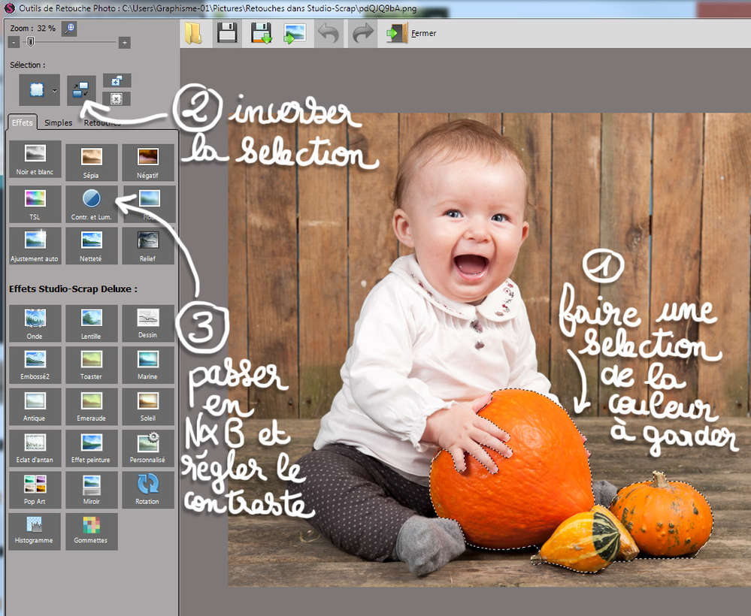751x616 pixels.
Task: Open the selection tool dropdown arrow
Action: click(x=55, y=91)
